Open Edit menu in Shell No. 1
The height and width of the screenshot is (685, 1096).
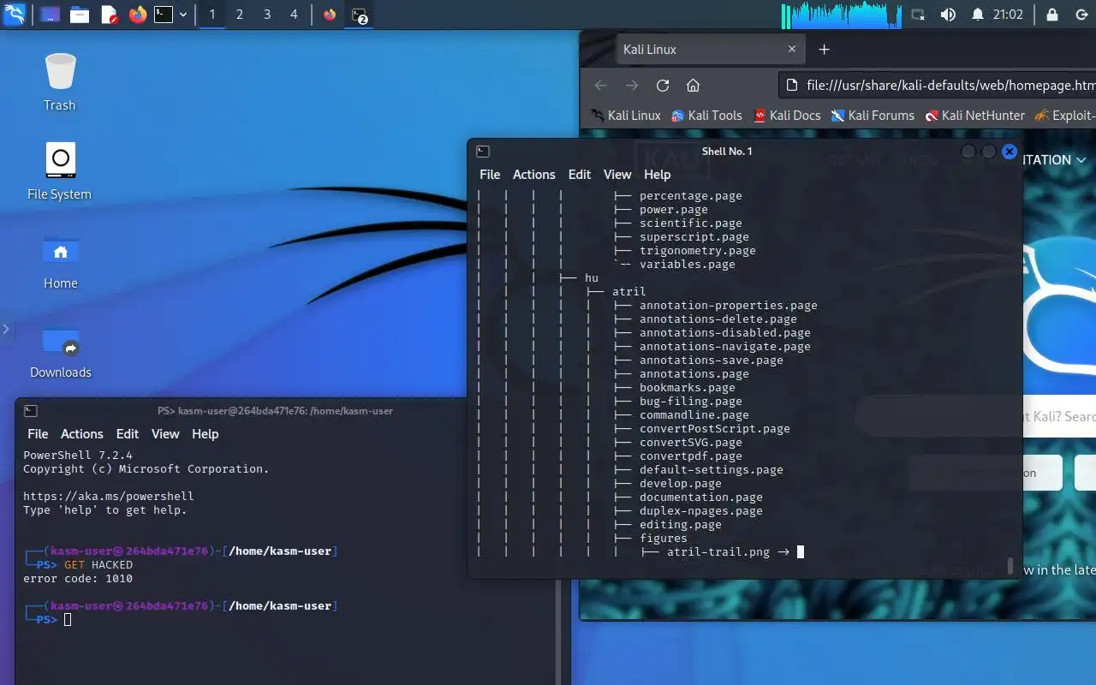pos(580,174)
